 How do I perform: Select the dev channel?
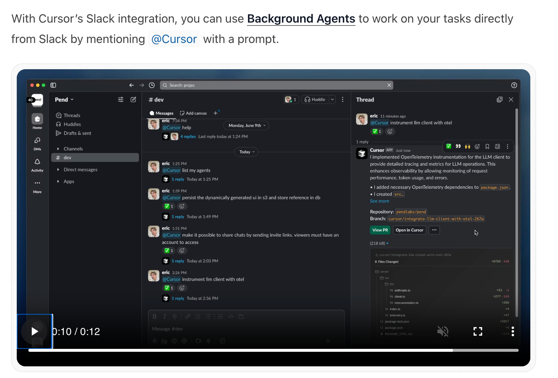pyautogui.click(x=95, y=158)
